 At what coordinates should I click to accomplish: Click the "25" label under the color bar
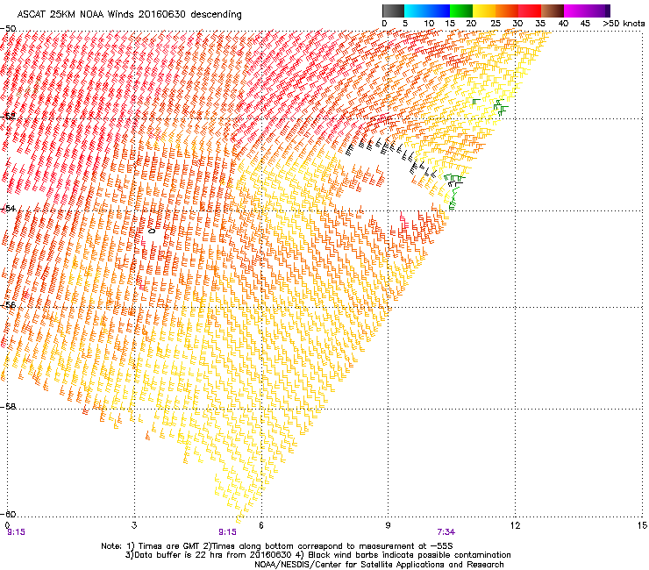(x=496, y=24)
